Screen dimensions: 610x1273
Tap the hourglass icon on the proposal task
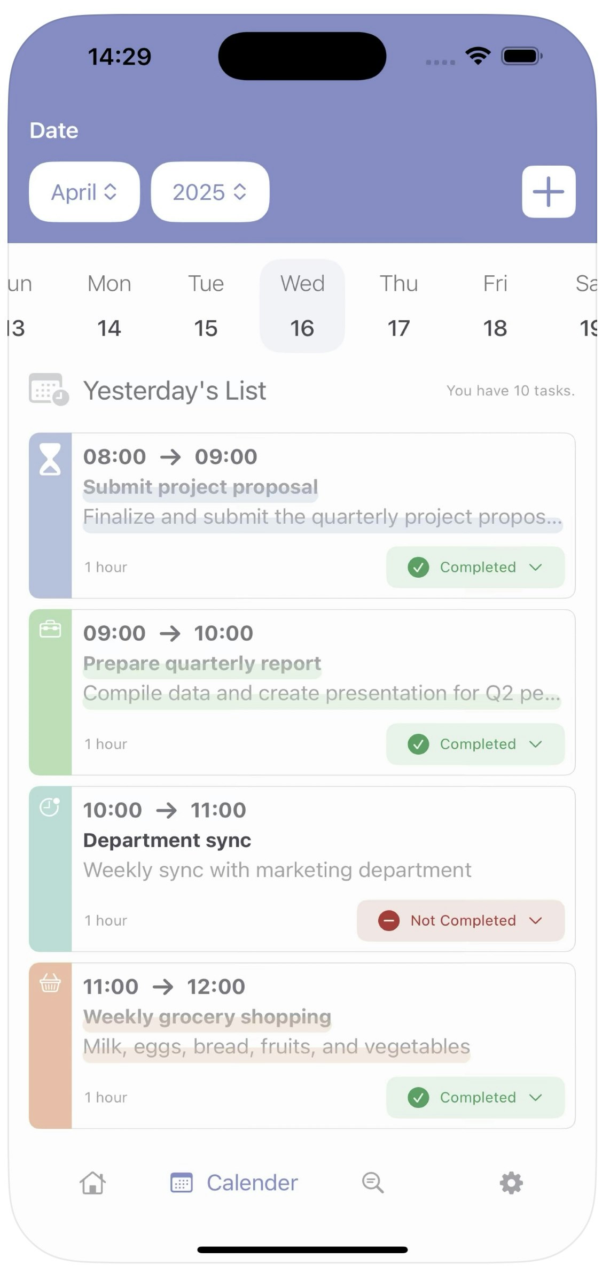pyautogui.click(x=50, y=460)
